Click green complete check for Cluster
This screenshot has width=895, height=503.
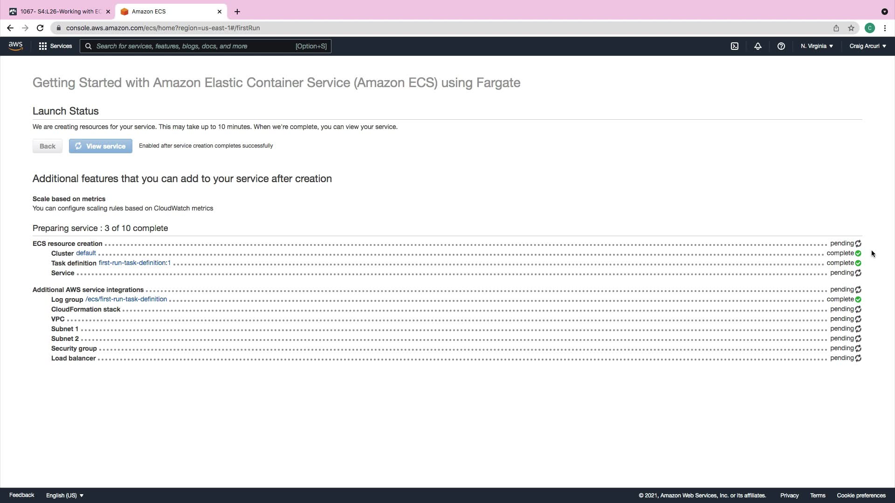[858, 253]
